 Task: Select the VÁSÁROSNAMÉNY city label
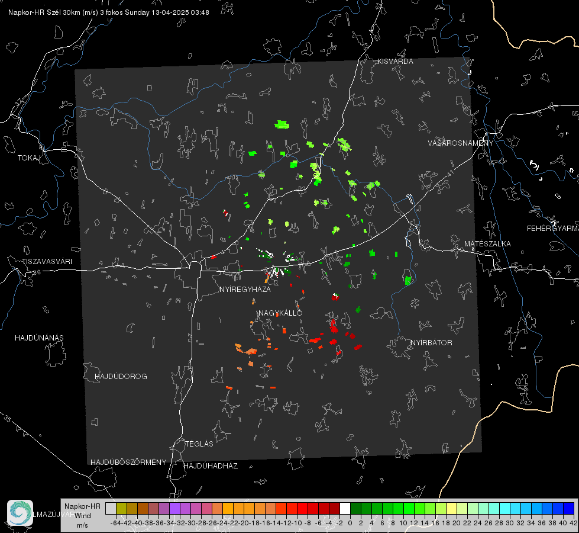[461, 143]
